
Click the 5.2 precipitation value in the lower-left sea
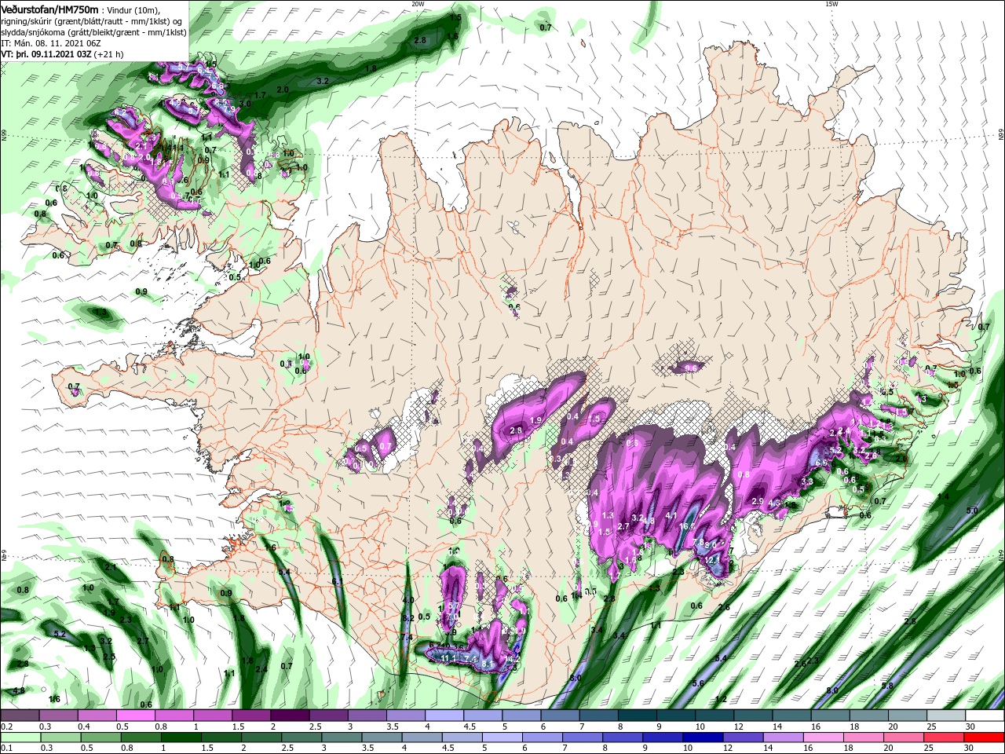(60, 634)
